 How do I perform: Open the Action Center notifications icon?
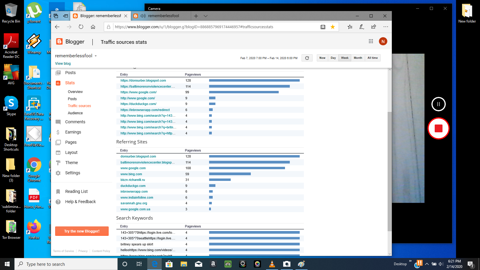[471, 264]
